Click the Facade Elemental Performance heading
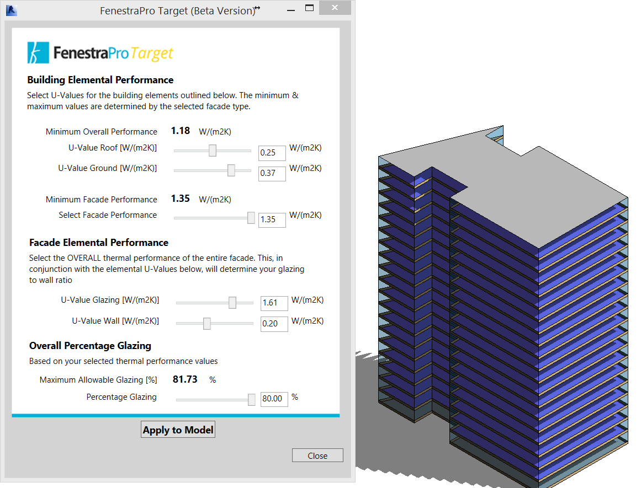This screenshot has width=641, height=488. click(98, 243)
